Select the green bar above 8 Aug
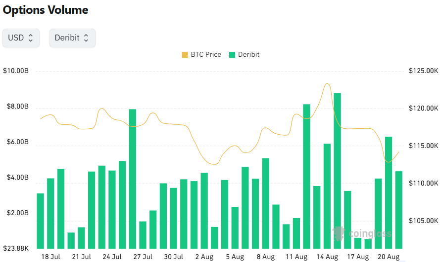Viewport: 440px width, 262px height. [266, 203]
